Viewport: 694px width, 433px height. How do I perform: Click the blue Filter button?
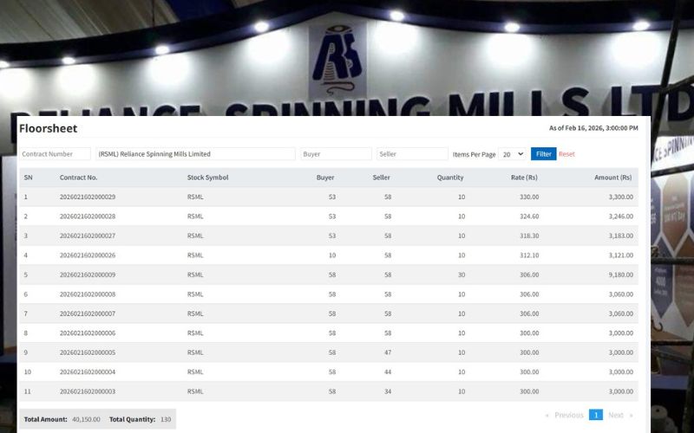pos(544,154)
